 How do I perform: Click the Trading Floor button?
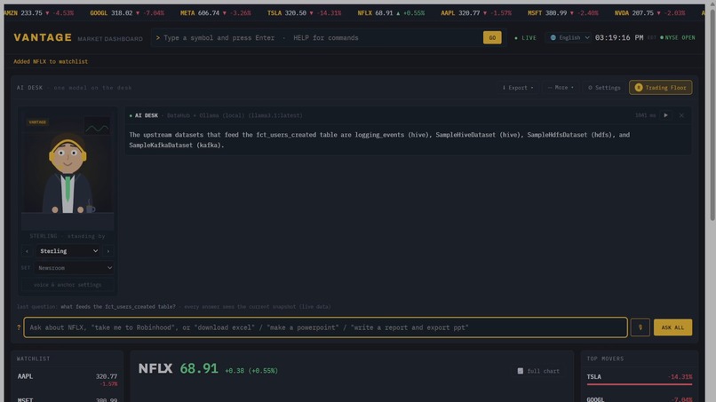pyautogui.click(x=660, y=88)
